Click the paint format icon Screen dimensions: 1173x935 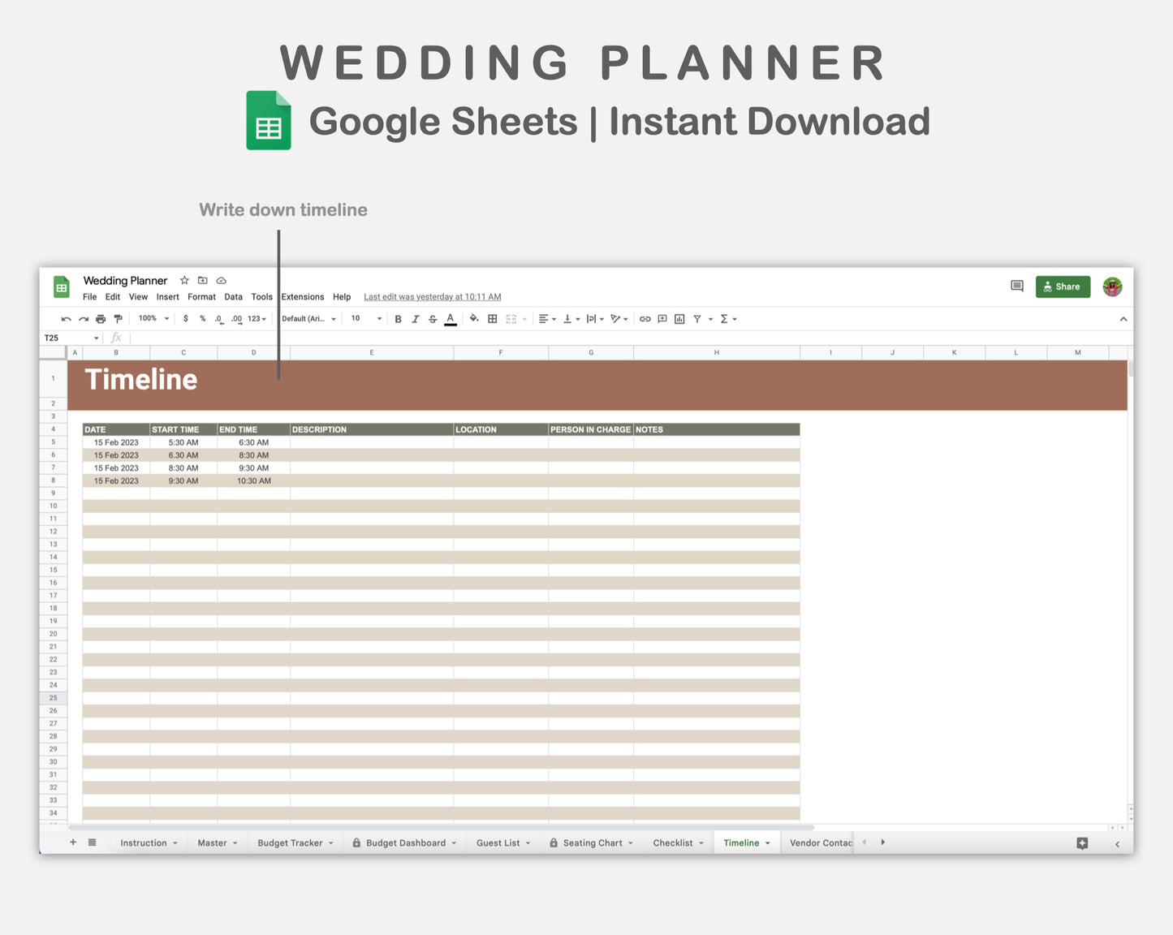pyautogui.click(x=119, y=318)
